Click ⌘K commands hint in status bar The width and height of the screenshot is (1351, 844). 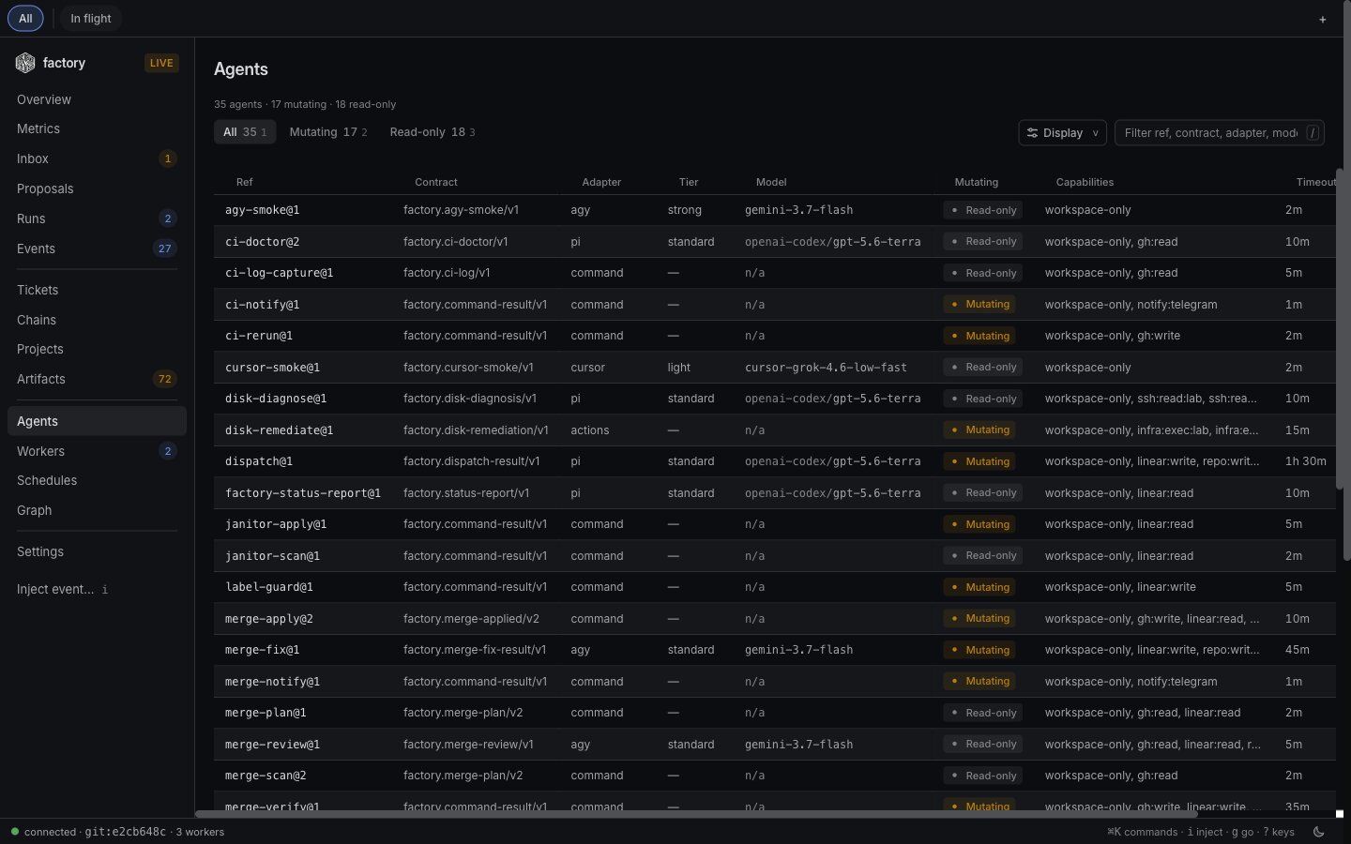point(1142,832)
